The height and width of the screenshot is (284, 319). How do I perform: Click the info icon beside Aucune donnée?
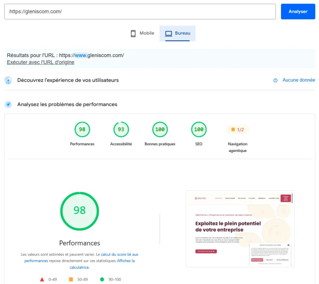pos(275,80)
